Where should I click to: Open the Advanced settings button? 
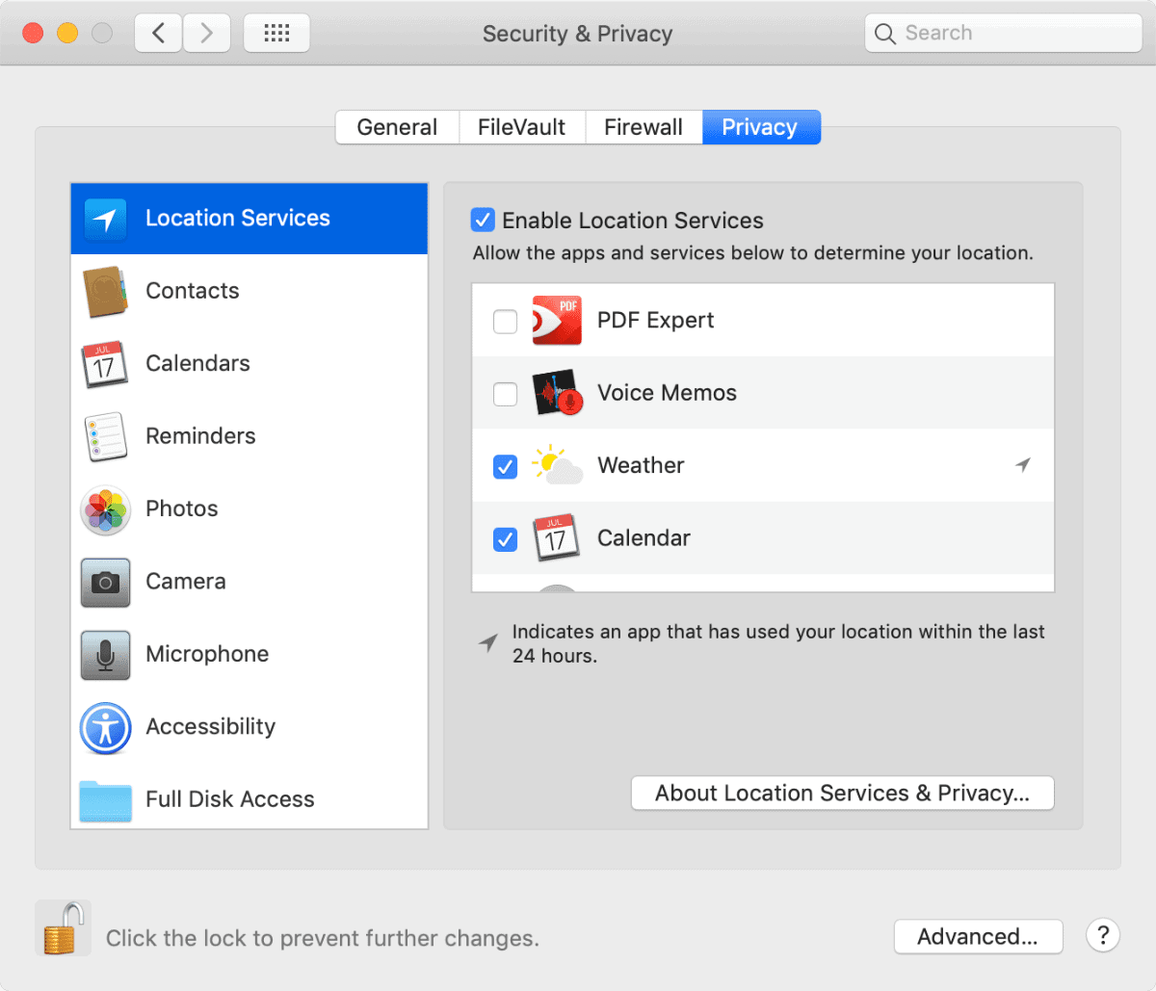[977, 936]
